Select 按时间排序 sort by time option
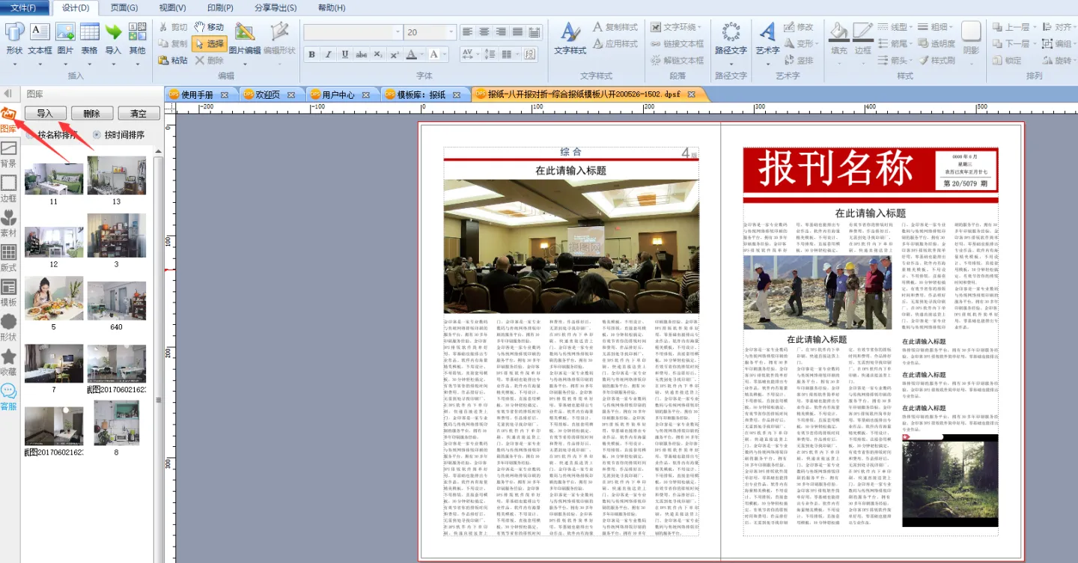Image resolution: width=1078 pixels, height=563 pixels. [97, 136]
